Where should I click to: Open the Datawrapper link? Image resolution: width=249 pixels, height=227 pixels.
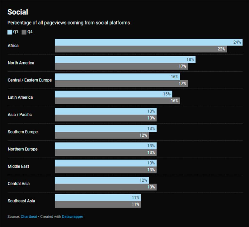coord(73,216)
